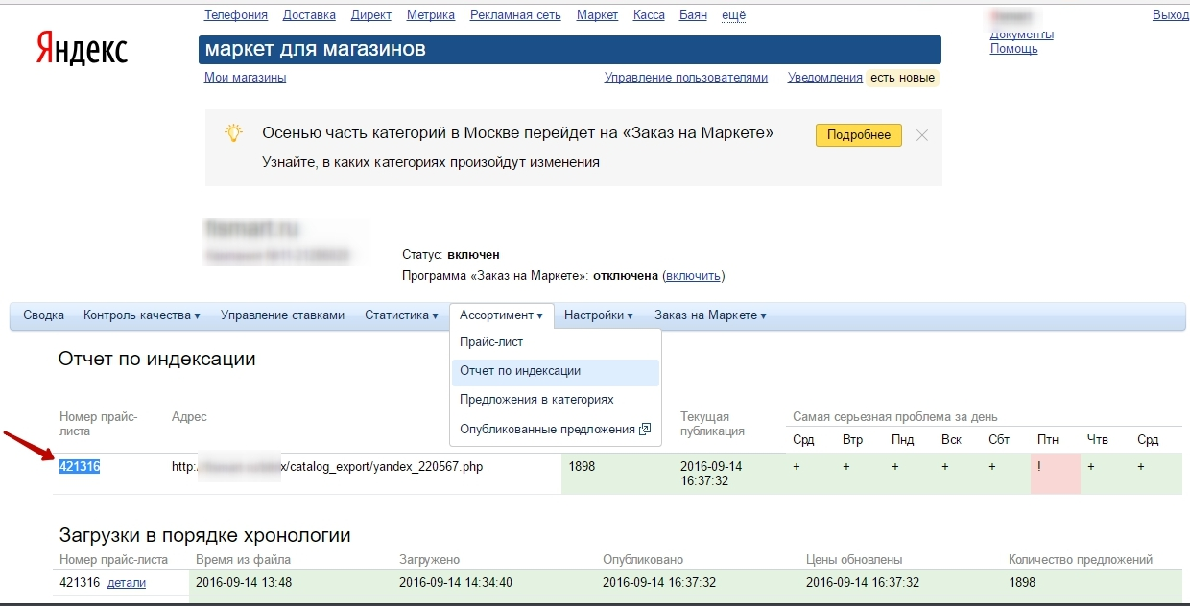
Task: Close the autumn categories notification banner
Action: [x=922, y=135]
